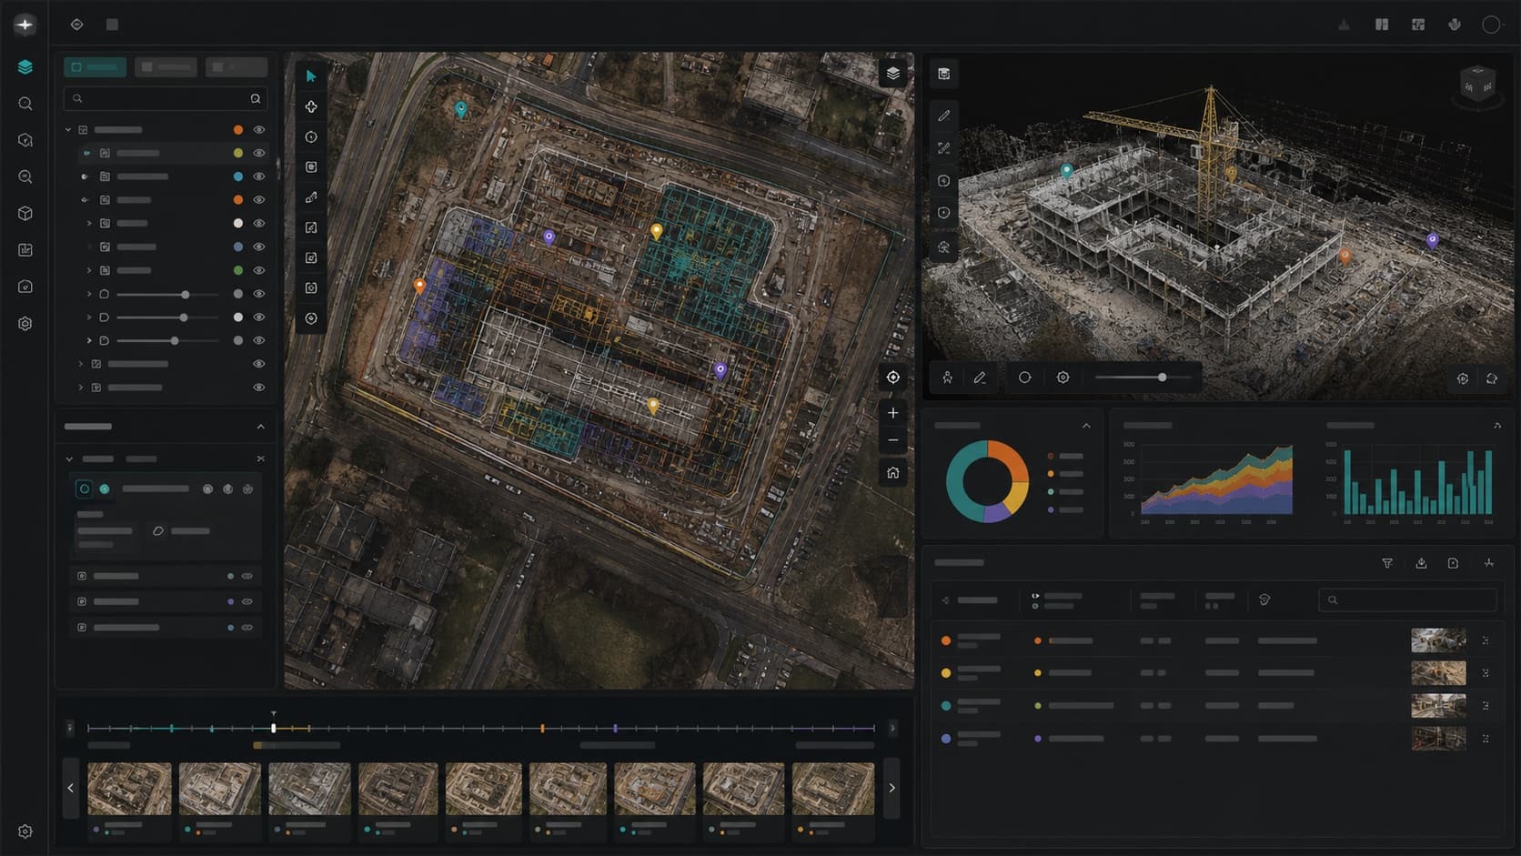Toggle eye visibility of the highlighted yellow-dot layer
The height and width of the screenshot is (856, 1521).
259,153
